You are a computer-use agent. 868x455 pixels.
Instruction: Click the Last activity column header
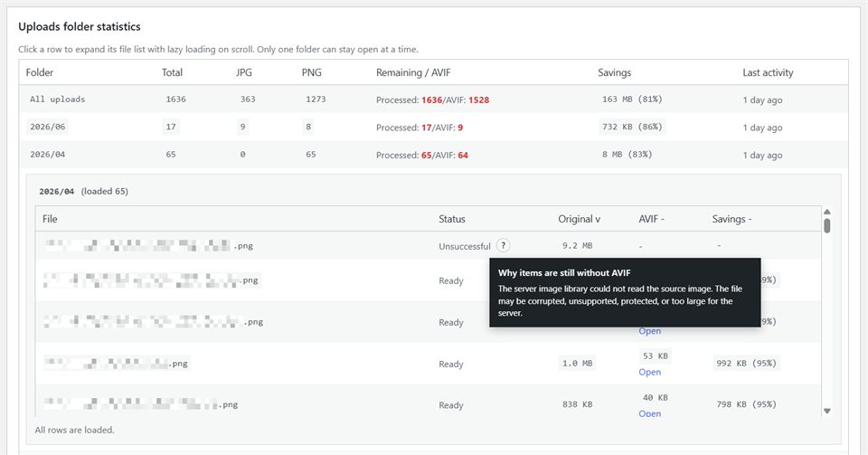pyautogui.click(x=768, y=72)
